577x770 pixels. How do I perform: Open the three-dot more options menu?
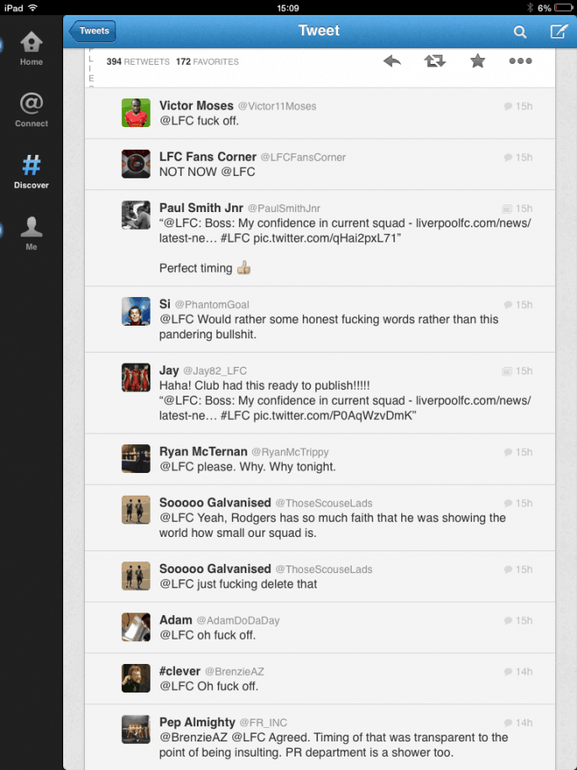521,61
